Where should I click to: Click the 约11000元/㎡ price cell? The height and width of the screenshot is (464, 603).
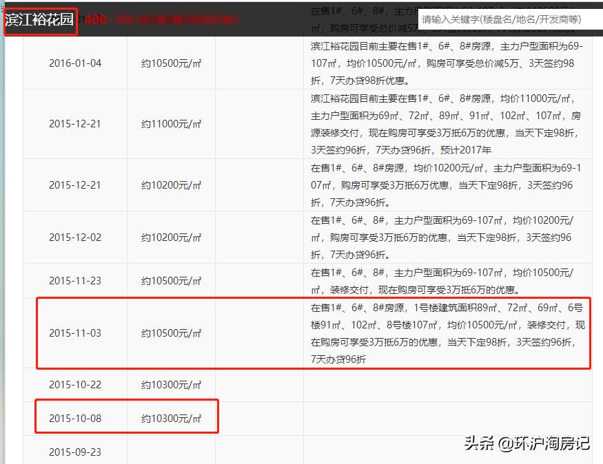pos(170,125)
